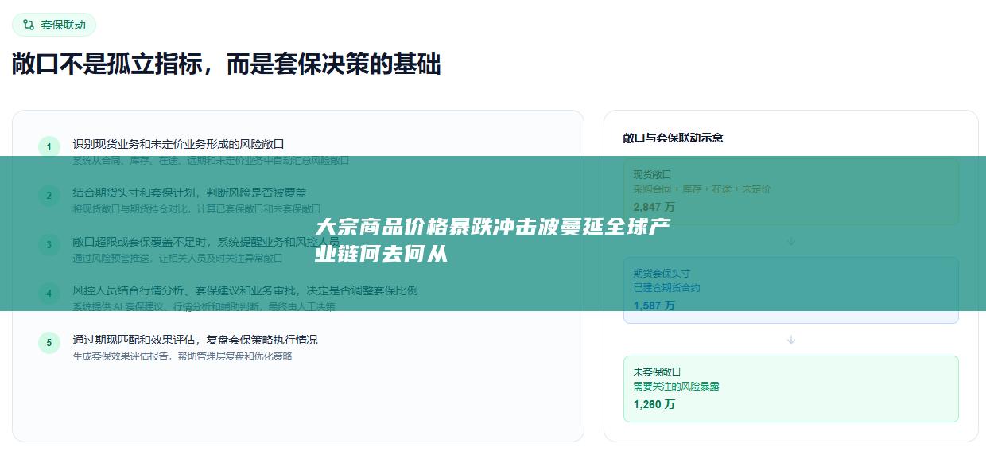Click step number 5 circle
This screenshot has width=986, height=467.
[x=49, y=343]
